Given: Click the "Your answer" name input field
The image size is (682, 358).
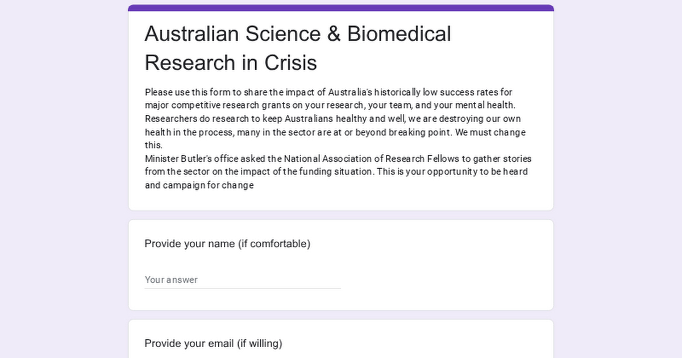Looking at the screenshot, I should [242, 280].
